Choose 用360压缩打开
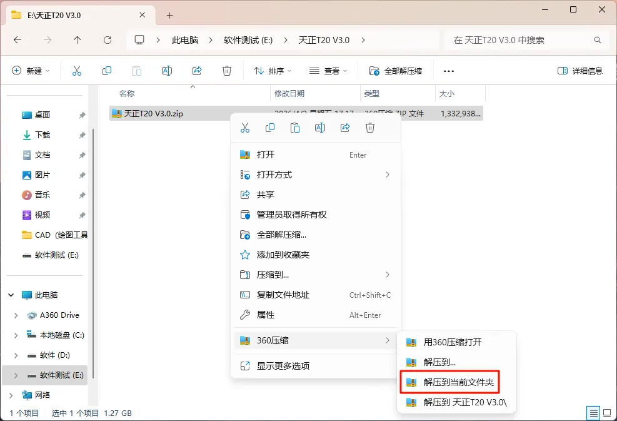 tap(456, 342)
